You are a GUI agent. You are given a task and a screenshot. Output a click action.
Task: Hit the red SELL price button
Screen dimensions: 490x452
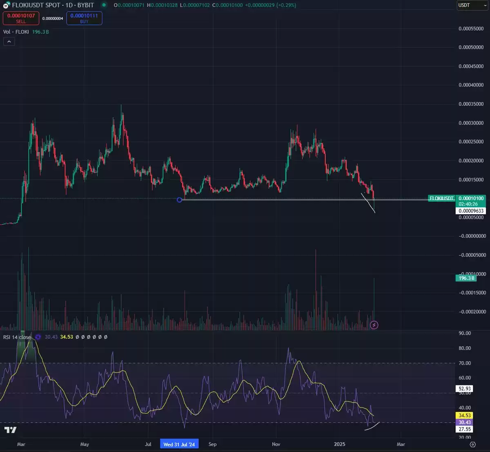coord(21,18)
